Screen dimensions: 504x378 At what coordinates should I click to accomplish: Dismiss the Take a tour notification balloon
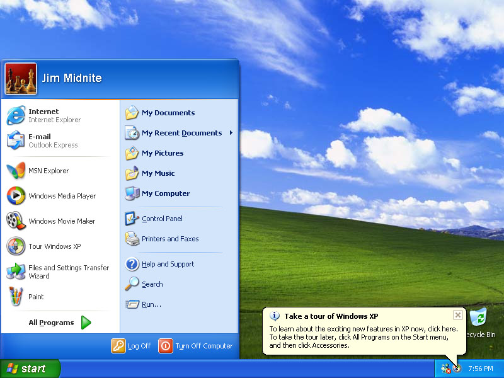458,315
